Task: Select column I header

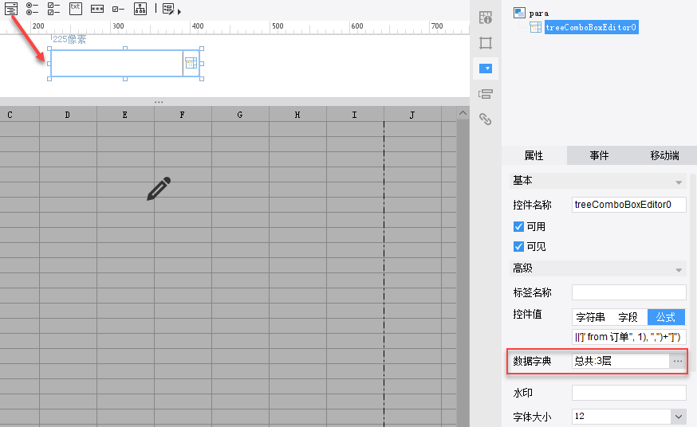Action: pos(355,115)
